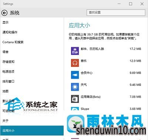This screenshot has height=140, width=148.
Task: Click the 系统 title in the header
Action: pyautogui.click(x=14, y=13)
